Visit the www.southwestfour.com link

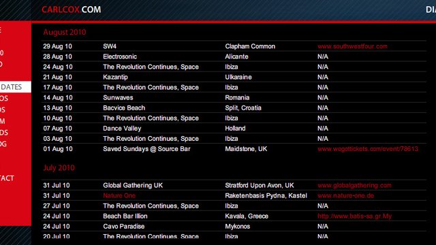click(352, 46)
